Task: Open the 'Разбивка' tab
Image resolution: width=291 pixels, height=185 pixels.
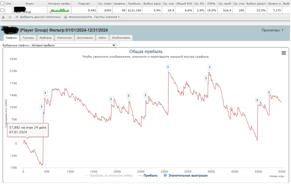Action: coord(45,38)
